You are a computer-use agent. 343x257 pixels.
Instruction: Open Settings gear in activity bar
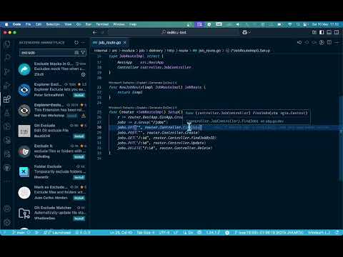[7, 222]
